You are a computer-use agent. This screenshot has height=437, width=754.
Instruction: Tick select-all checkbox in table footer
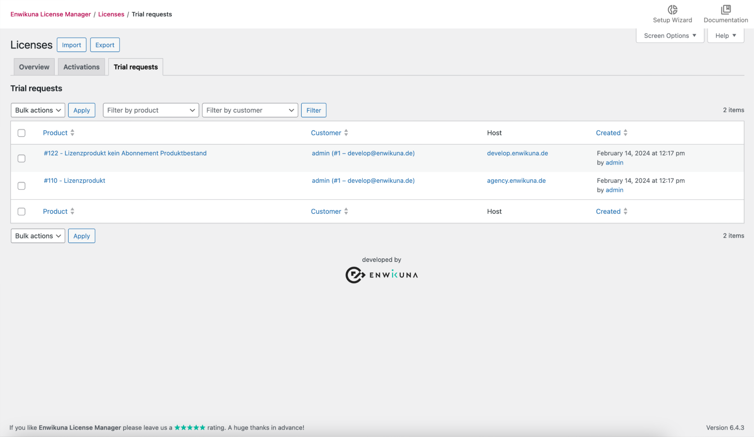tap(22, 212)
